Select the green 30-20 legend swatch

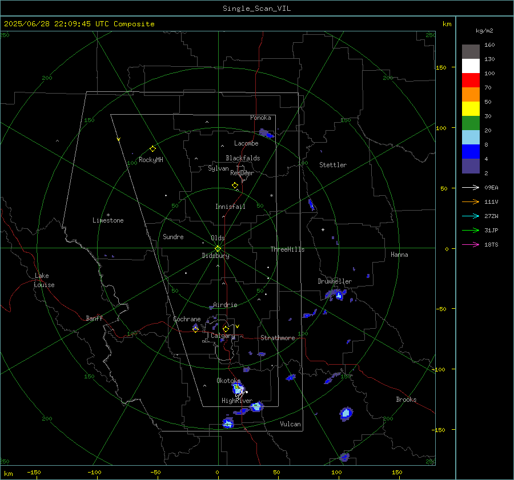click(x=471, y=123)
